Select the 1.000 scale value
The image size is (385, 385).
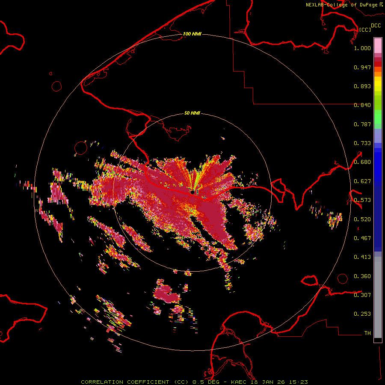(362, 48)
